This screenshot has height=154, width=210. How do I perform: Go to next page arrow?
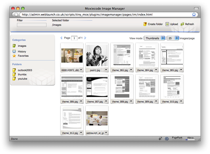tap(85, 38)
